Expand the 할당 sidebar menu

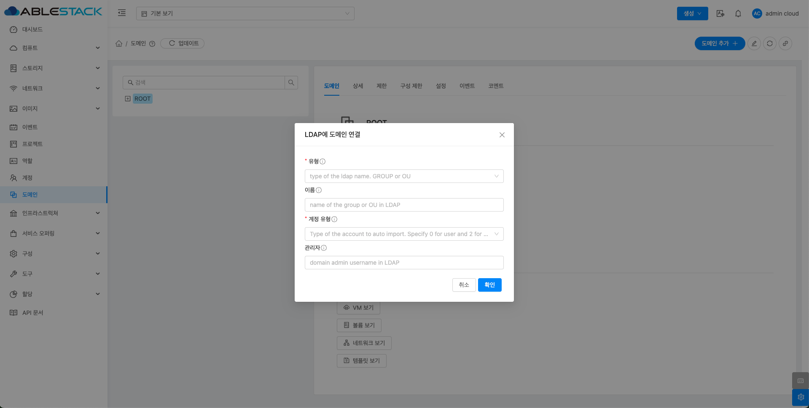point(54,294)
